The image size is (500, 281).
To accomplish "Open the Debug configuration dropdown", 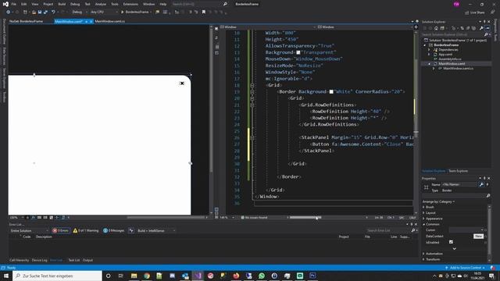I will coord(80,12).
